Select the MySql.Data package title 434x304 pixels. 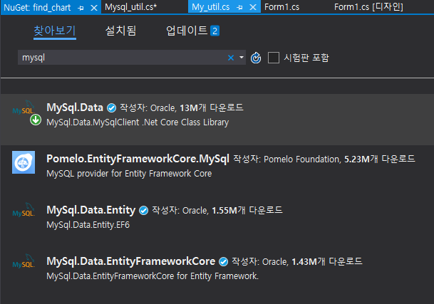[x=75, y=108]
